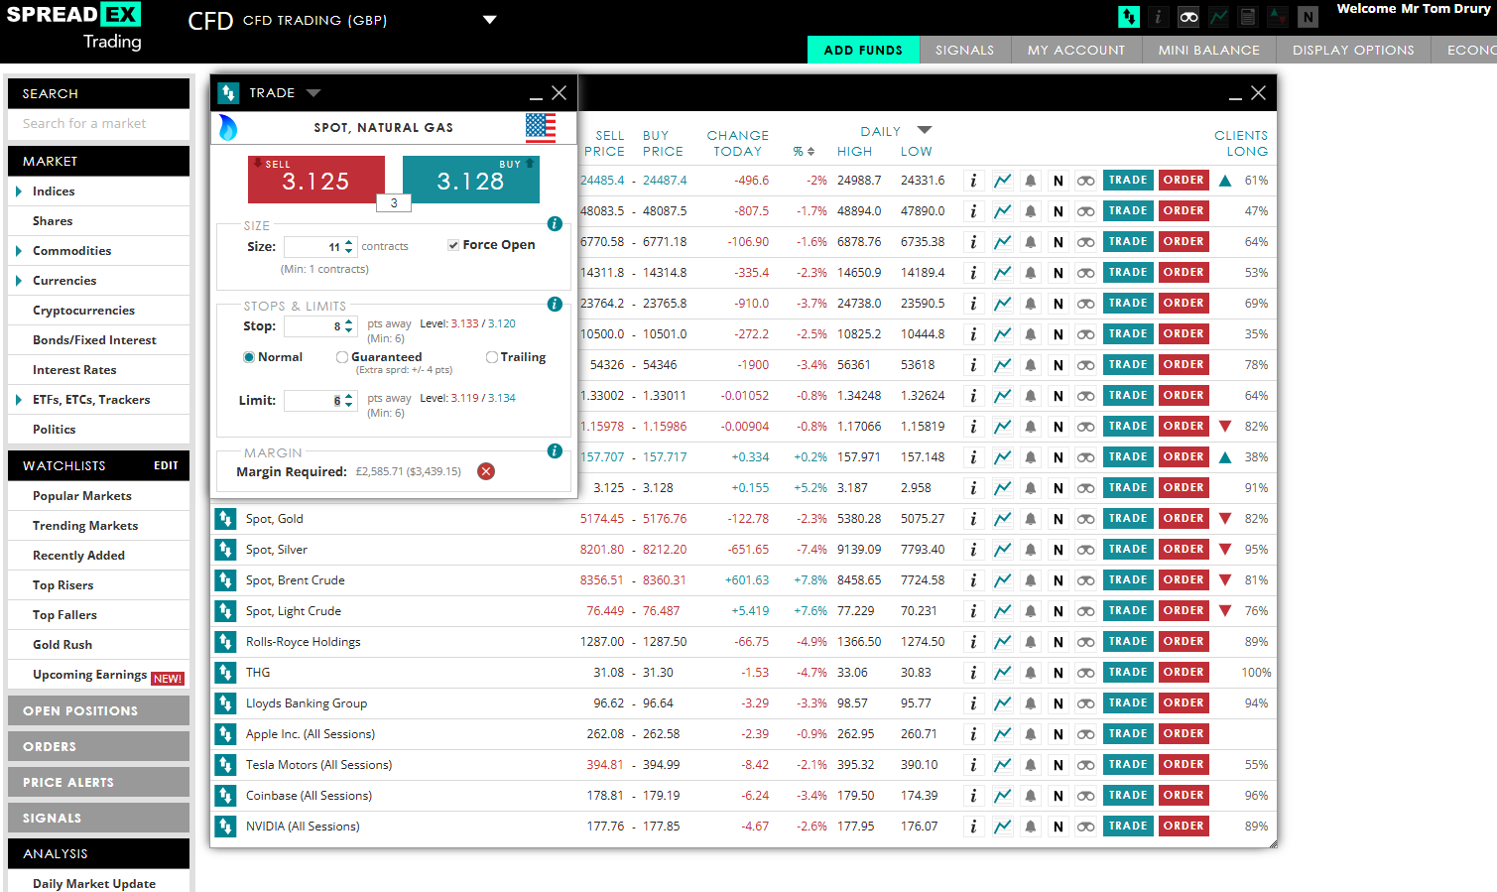Click inside the Search for a market field
This screenshot has width=1497, height=892.
click(97, 124)
